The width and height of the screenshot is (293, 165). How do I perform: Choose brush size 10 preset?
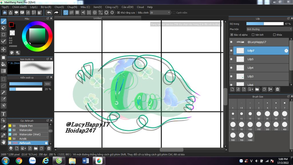(x=233, y=115)
